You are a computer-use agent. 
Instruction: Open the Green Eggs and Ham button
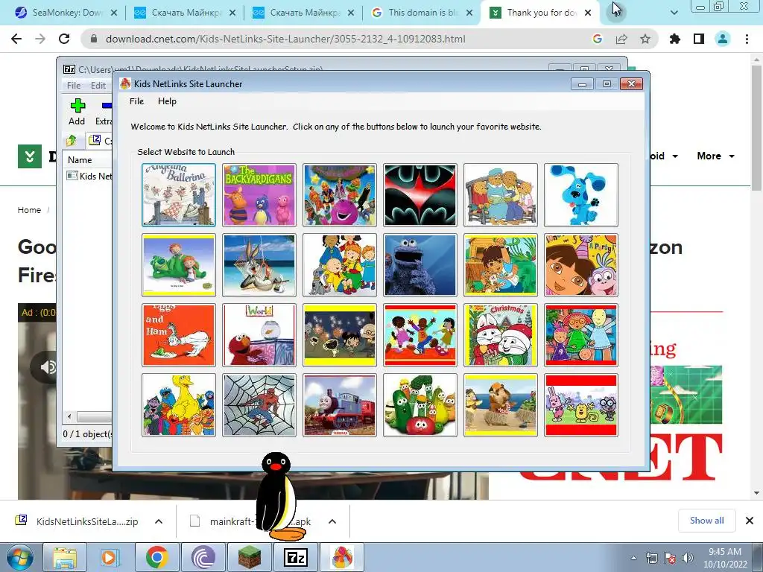click(179, 335)
